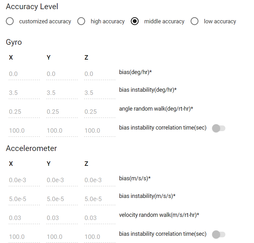Switch to low accuracy level

(x=195, y=21)
